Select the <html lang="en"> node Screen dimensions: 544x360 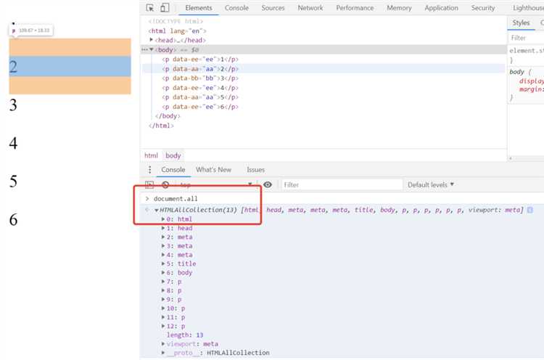point(177,31)
